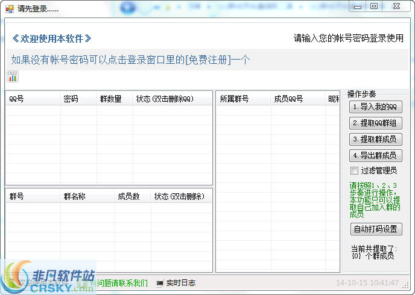Click the 成员数 column header

133,196
